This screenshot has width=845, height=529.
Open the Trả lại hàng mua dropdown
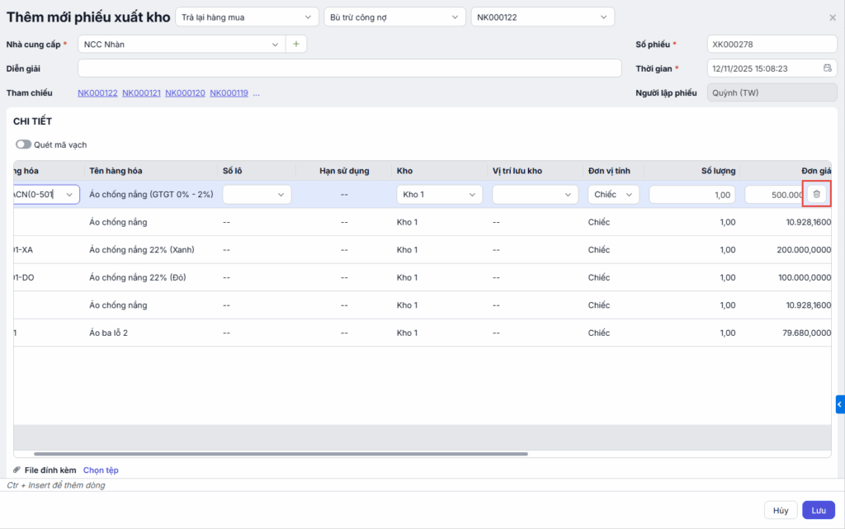247,17
